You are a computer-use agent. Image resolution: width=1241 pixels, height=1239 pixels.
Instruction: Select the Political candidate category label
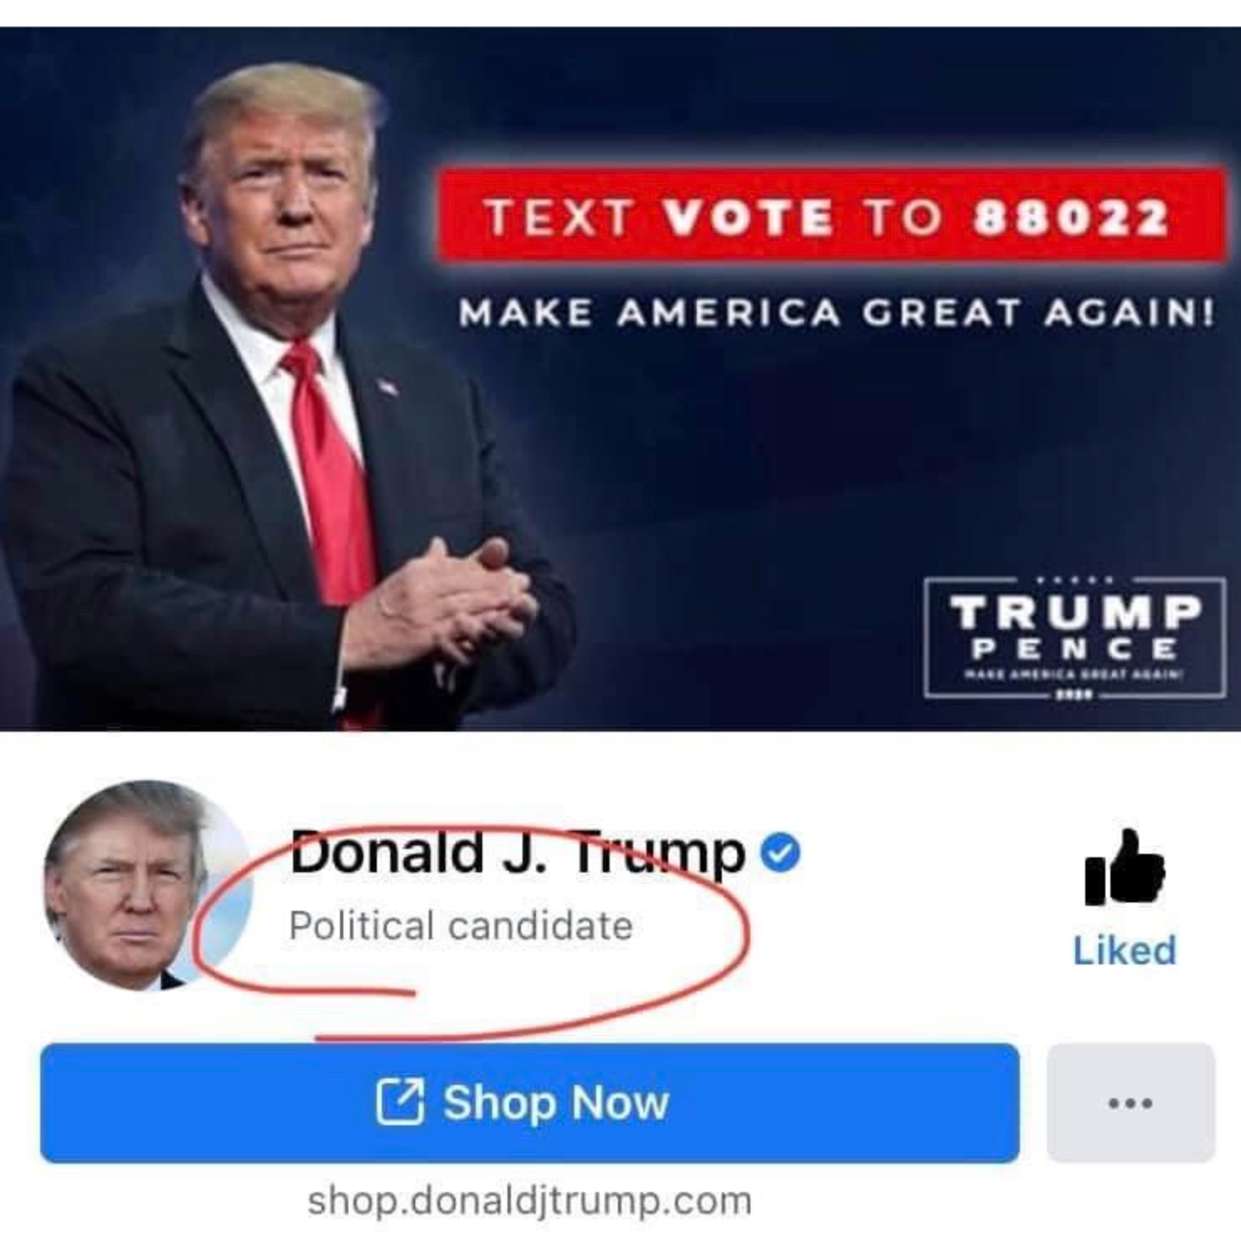(x=461, y=926)
